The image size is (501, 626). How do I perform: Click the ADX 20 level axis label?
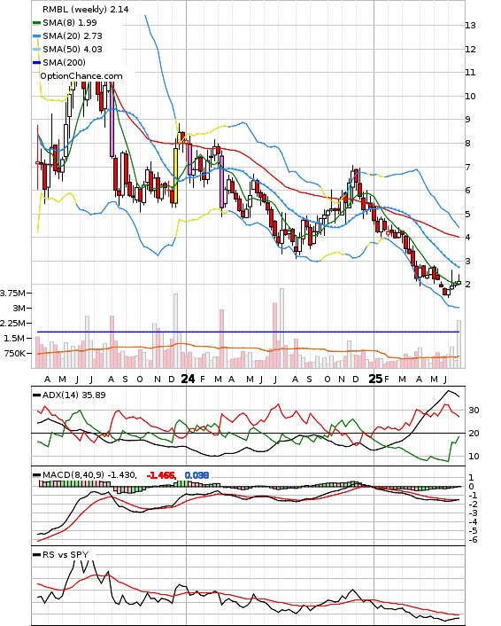click(474, 434)
